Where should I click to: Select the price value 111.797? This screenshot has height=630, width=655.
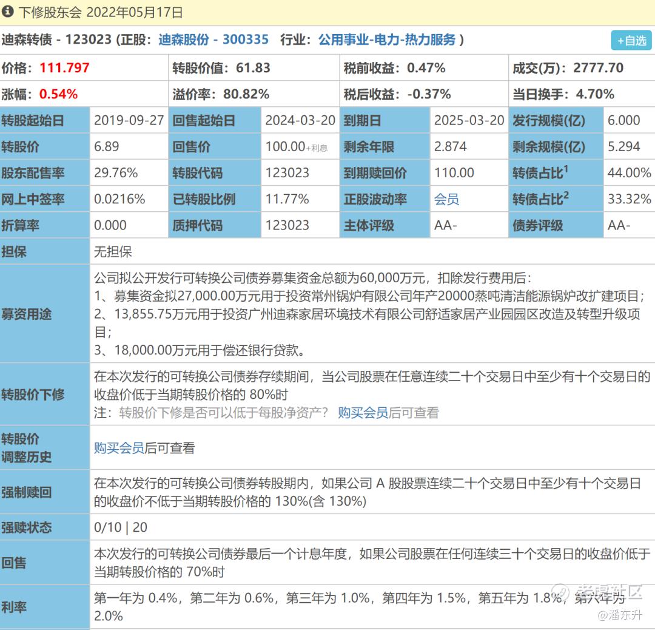(64, 68)
